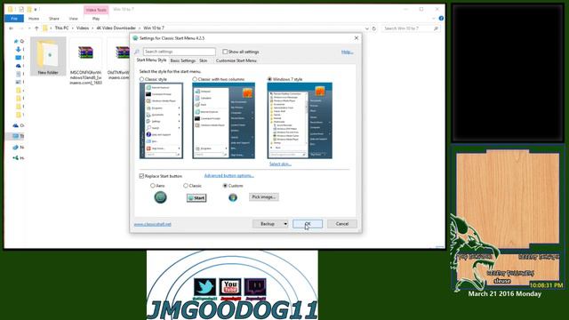This screenshot has height=320, width=569.
Task: Click the 'Search settings' input field
Action: pos(180,52)
